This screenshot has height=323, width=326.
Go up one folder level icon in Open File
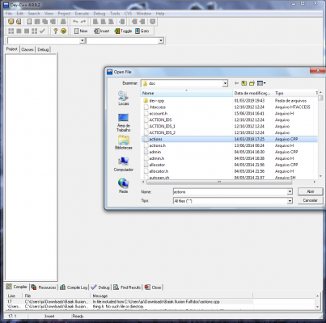tap(244, 83)
